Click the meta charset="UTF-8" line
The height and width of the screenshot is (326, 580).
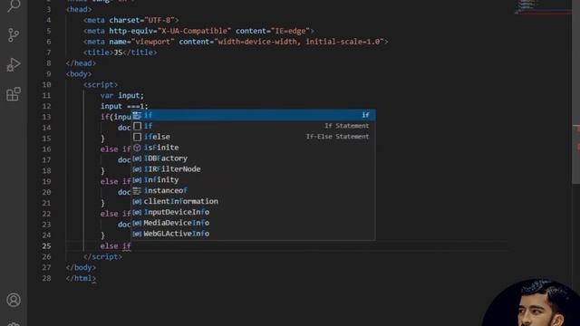coord(130,20)
